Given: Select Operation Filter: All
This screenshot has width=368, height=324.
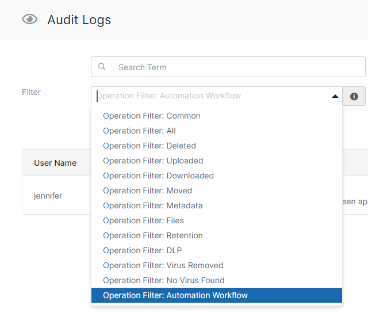Looking at the screenshot, I should click(x=139, y=131).
